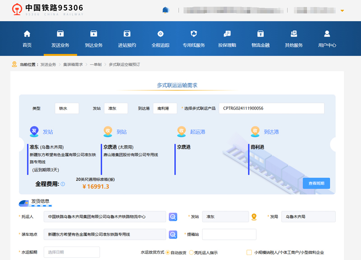Expand user account dropdown arrow

(342, 10)
